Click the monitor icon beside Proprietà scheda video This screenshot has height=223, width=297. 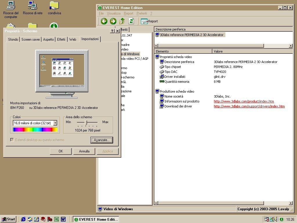157,57
